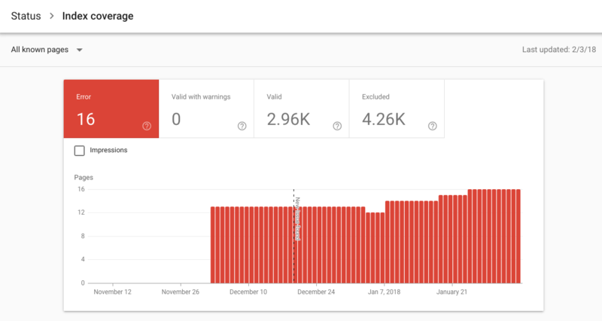Select the Excluded 4.26K tab card
602x321 pixels.
[397, 109]
